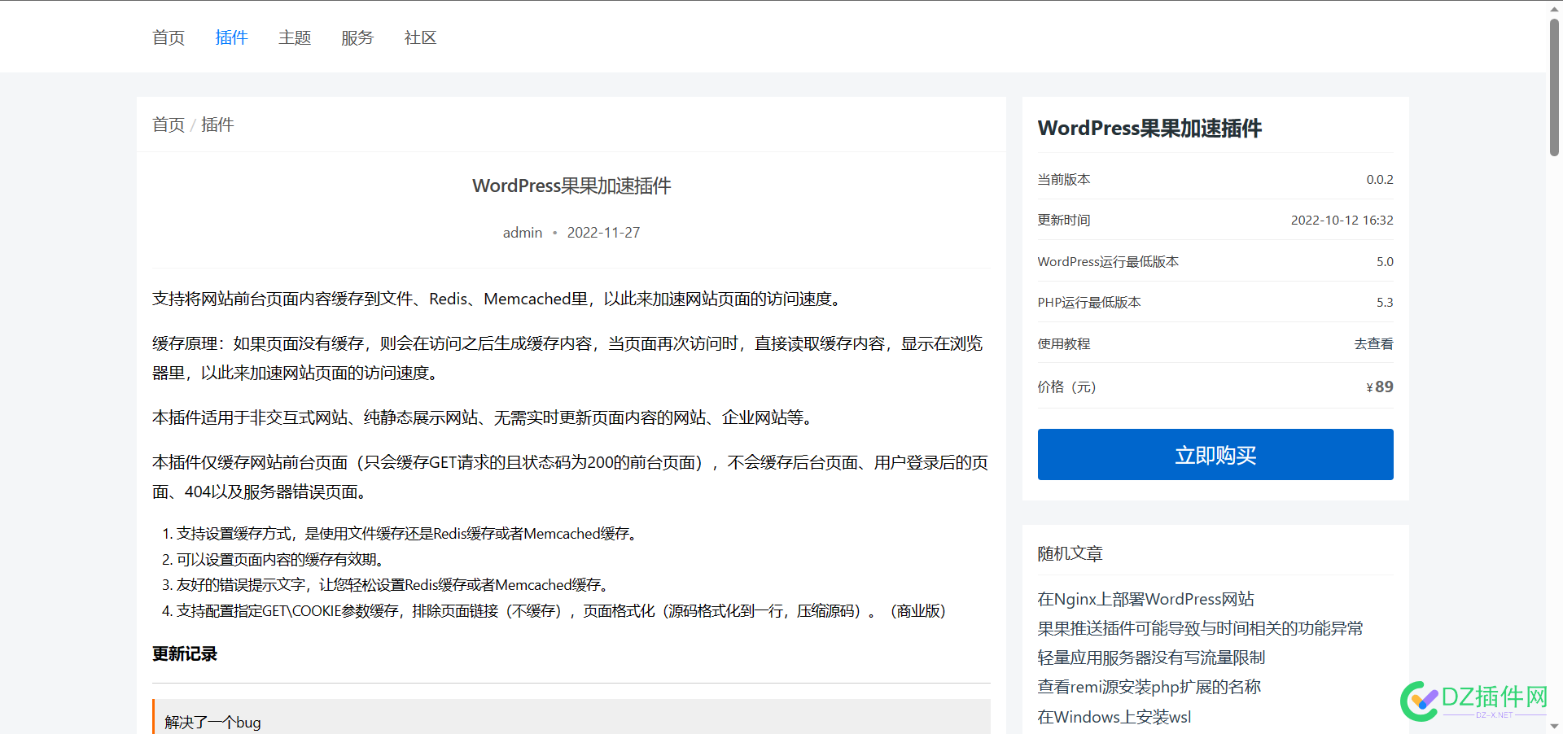Click the update time 2022-10-12 16:32
This screenshot has width=1563, height=734.
pos(1342,220)
